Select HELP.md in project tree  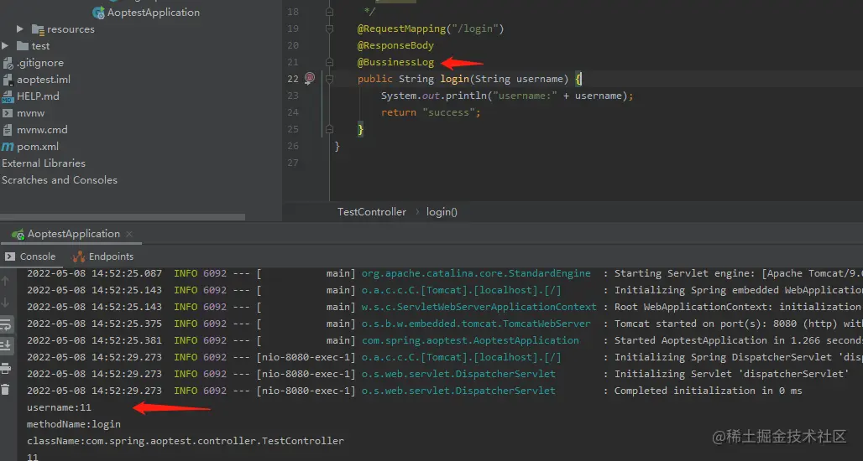(x=38, y=96)
